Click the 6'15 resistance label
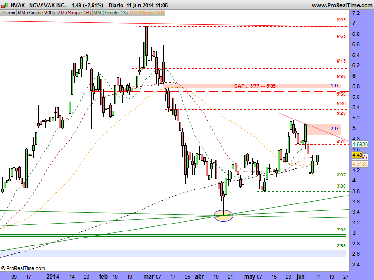374x280 pixels. point(341,61)
